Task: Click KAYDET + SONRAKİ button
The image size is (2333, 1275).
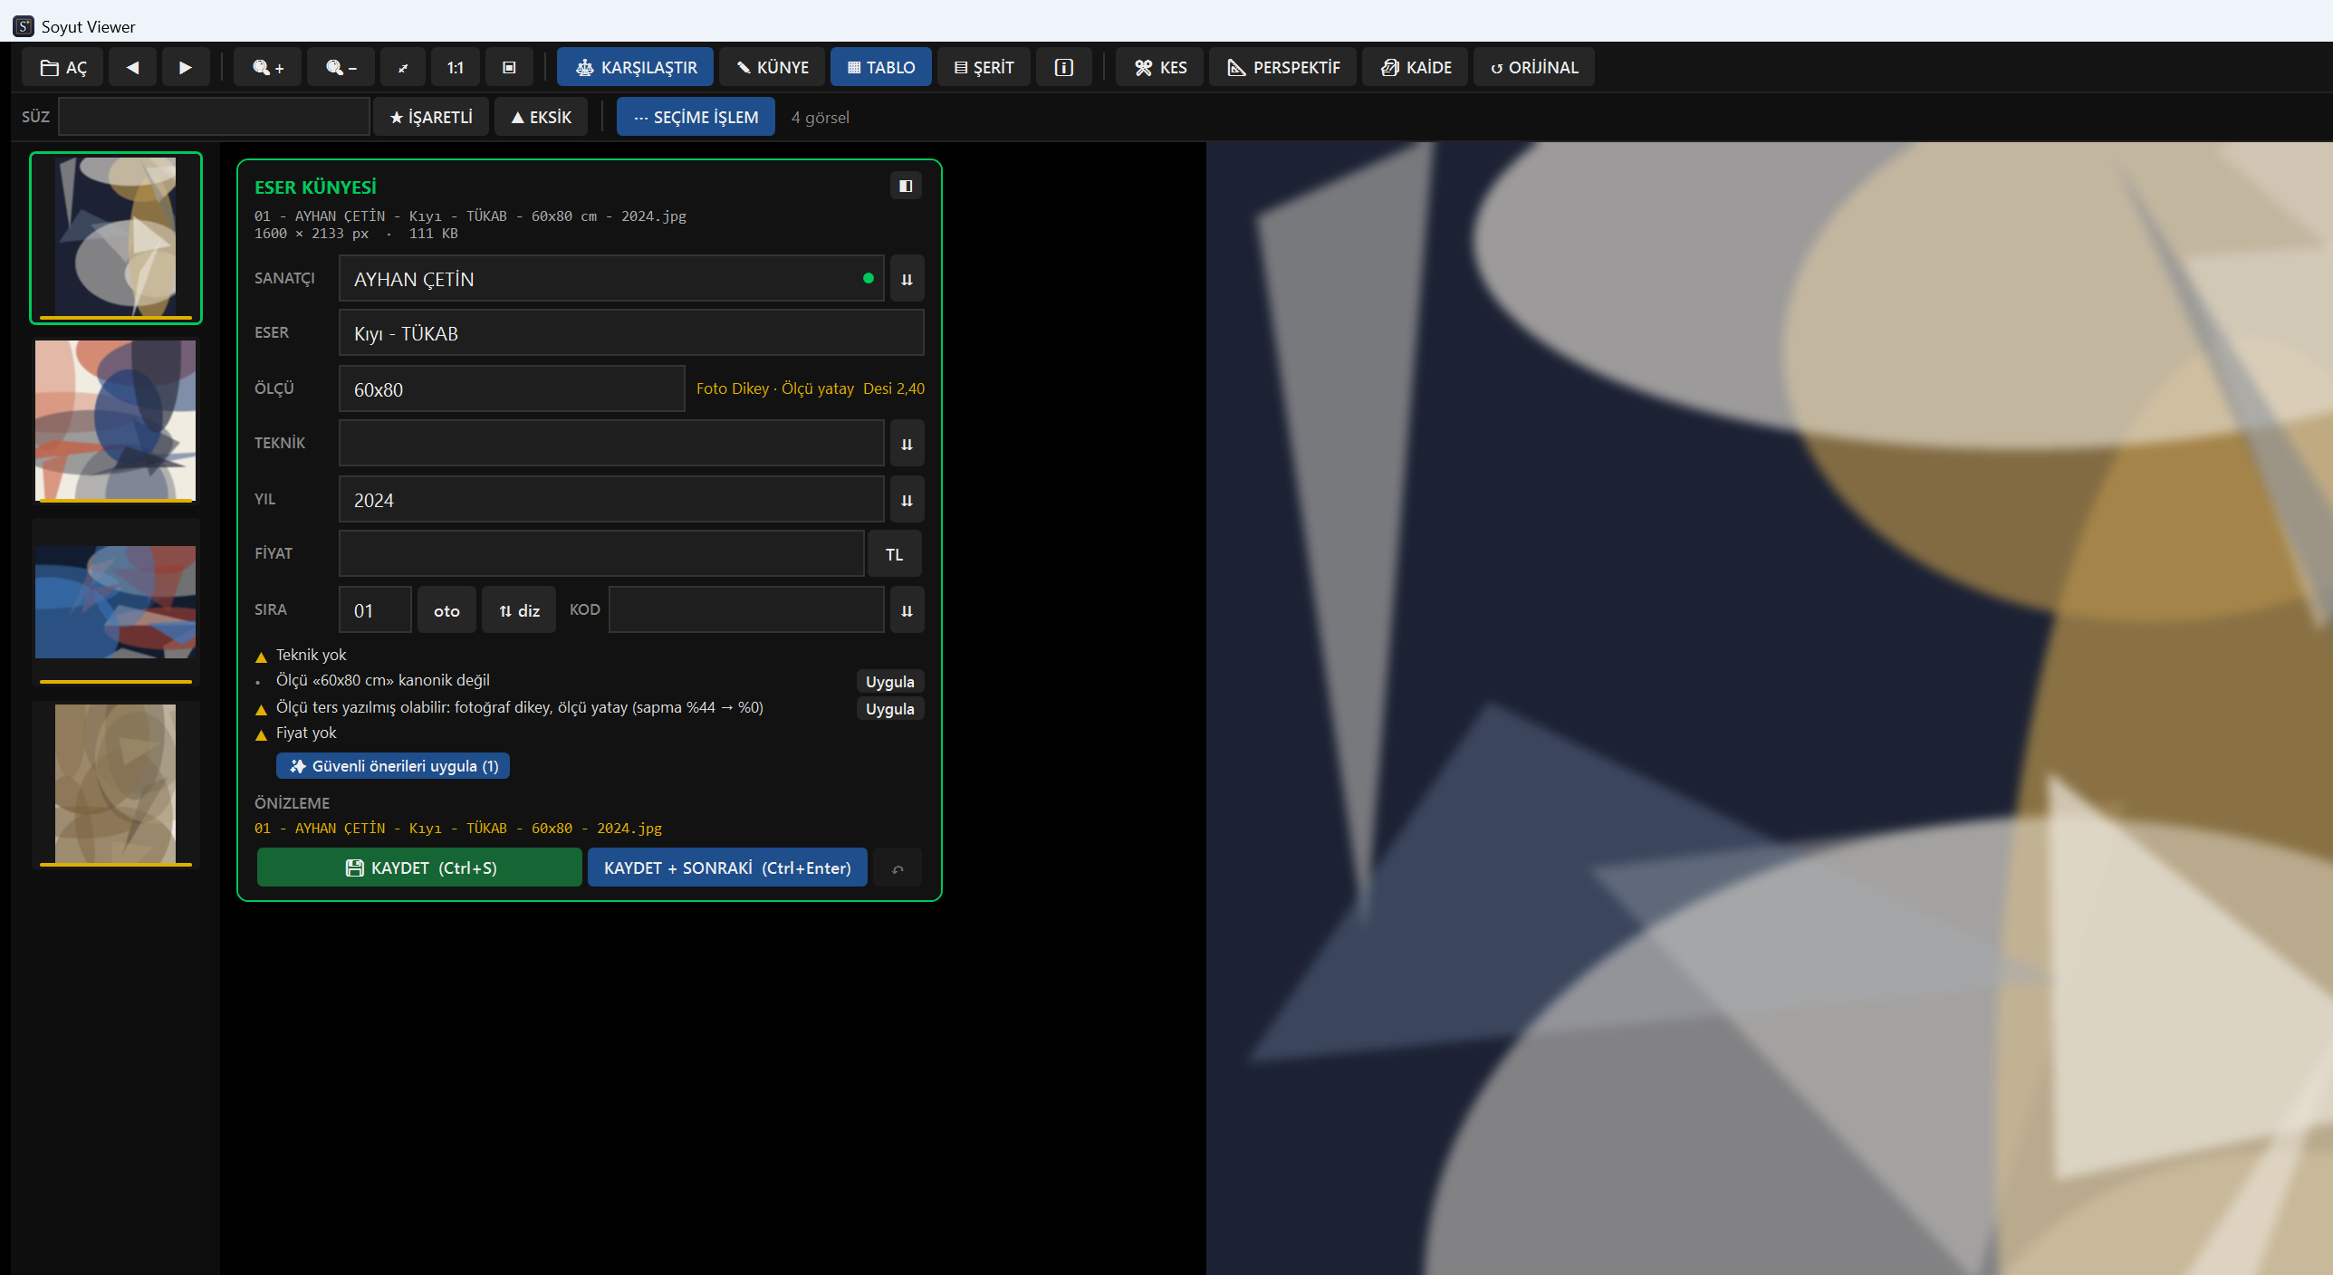Action: (x=727, y=868)
